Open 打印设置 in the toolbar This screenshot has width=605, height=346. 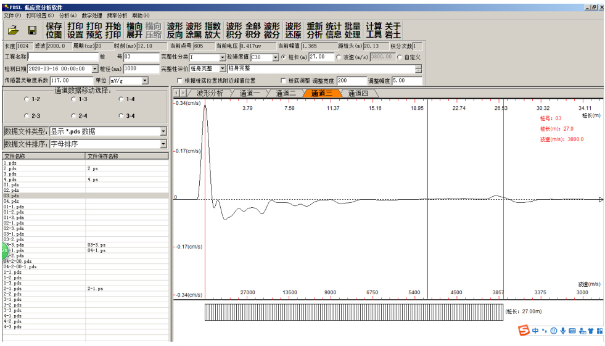(x=75, y=30)
